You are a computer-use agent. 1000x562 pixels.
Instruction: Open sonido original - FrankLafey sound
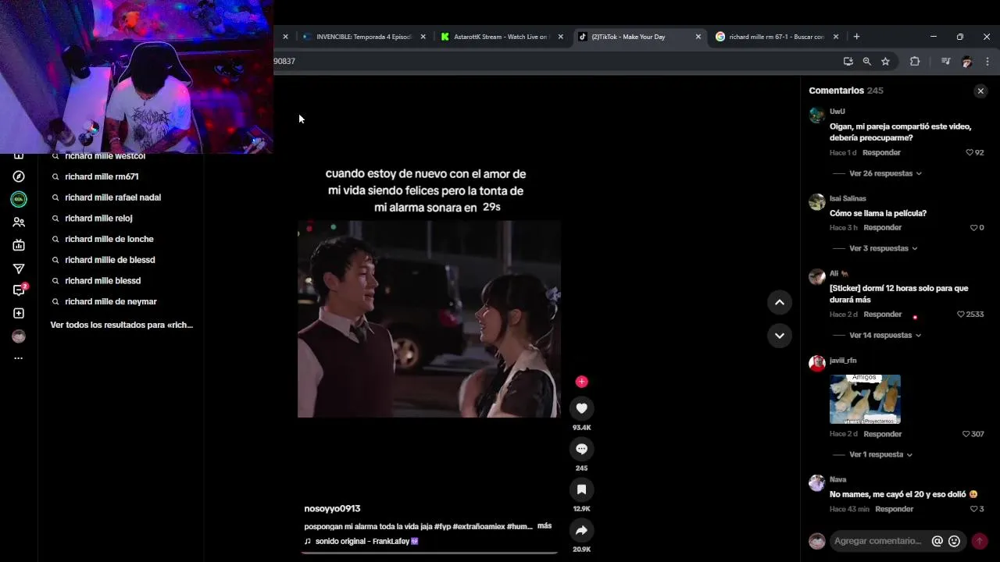[x=362, y=541]
